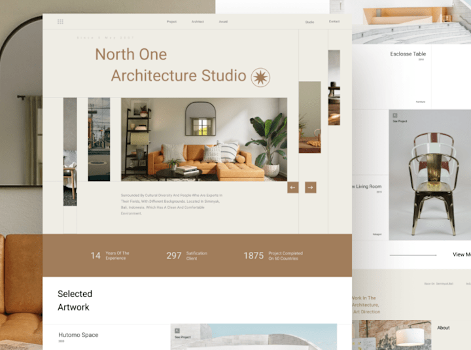471x350 pixels.
Task: Open the Contact nav link
Action: 334,22
